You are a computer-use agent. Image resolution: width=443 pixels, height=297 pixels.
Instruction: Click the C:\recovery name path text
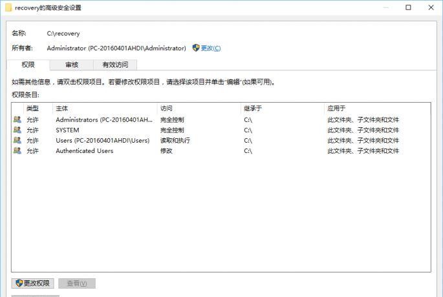63,34
